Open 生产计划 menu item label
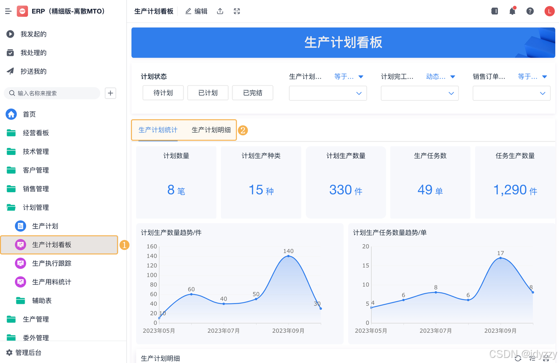The width and height of the screenshot is (559, 363). [45, 226]
